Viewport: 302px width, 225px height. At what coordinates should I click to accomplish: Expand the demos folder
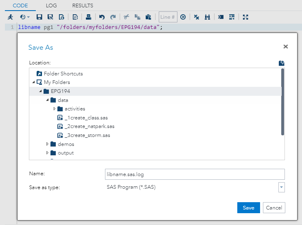pyautogui.click(x=47, y=144)
